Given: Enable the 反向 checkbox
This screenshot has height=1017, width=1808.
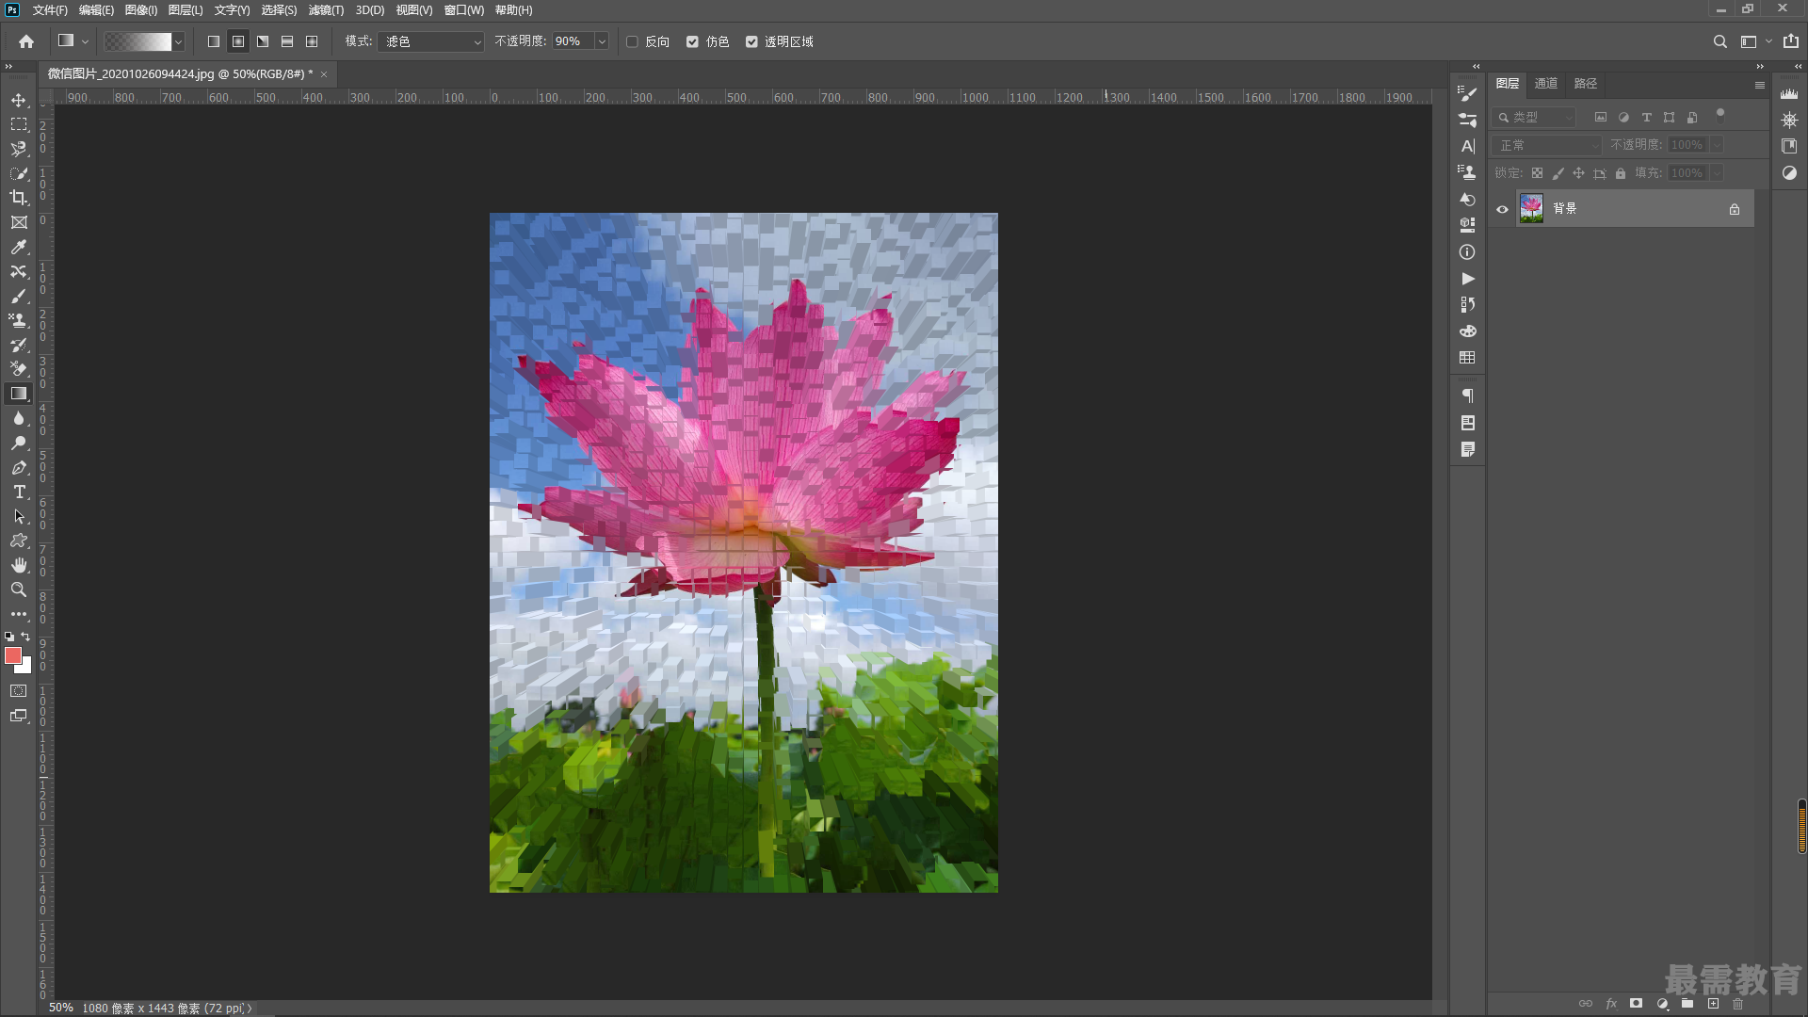Looking at the screenshot, I should (x=633, y=41).
